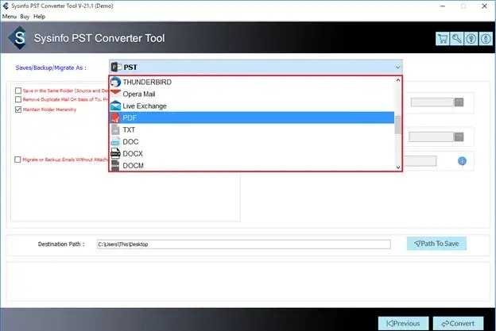This screenshot has width=496, height=331.
Task: Select TXT as the output format
Action: [252, 129]
